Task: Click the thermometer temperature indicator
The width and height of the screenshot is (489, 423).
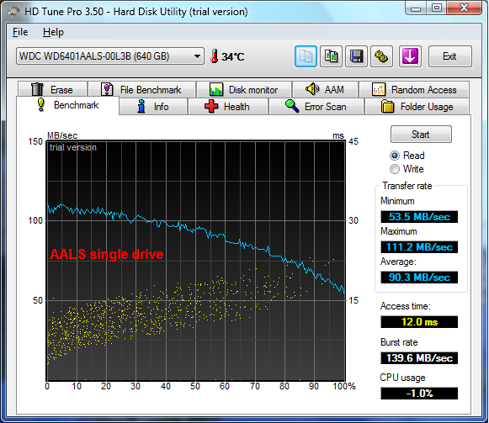Action: (x=227, y=56)
